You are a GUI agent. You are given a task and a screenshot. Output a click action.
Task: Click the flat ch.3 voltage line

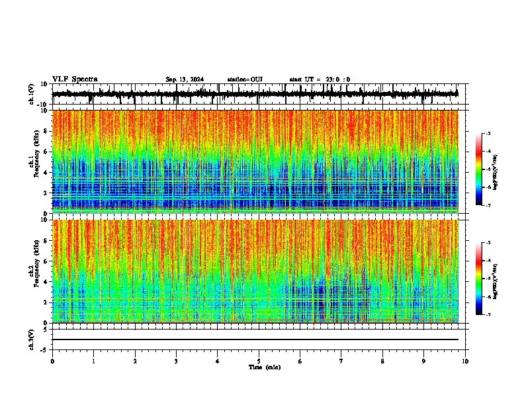pos(255,339)
